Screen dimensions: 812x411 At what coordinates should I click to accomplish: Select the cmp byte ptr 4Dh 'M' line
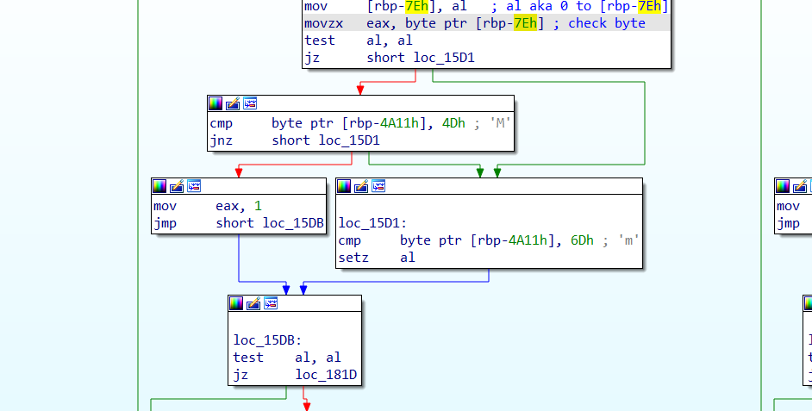[360, 123]
